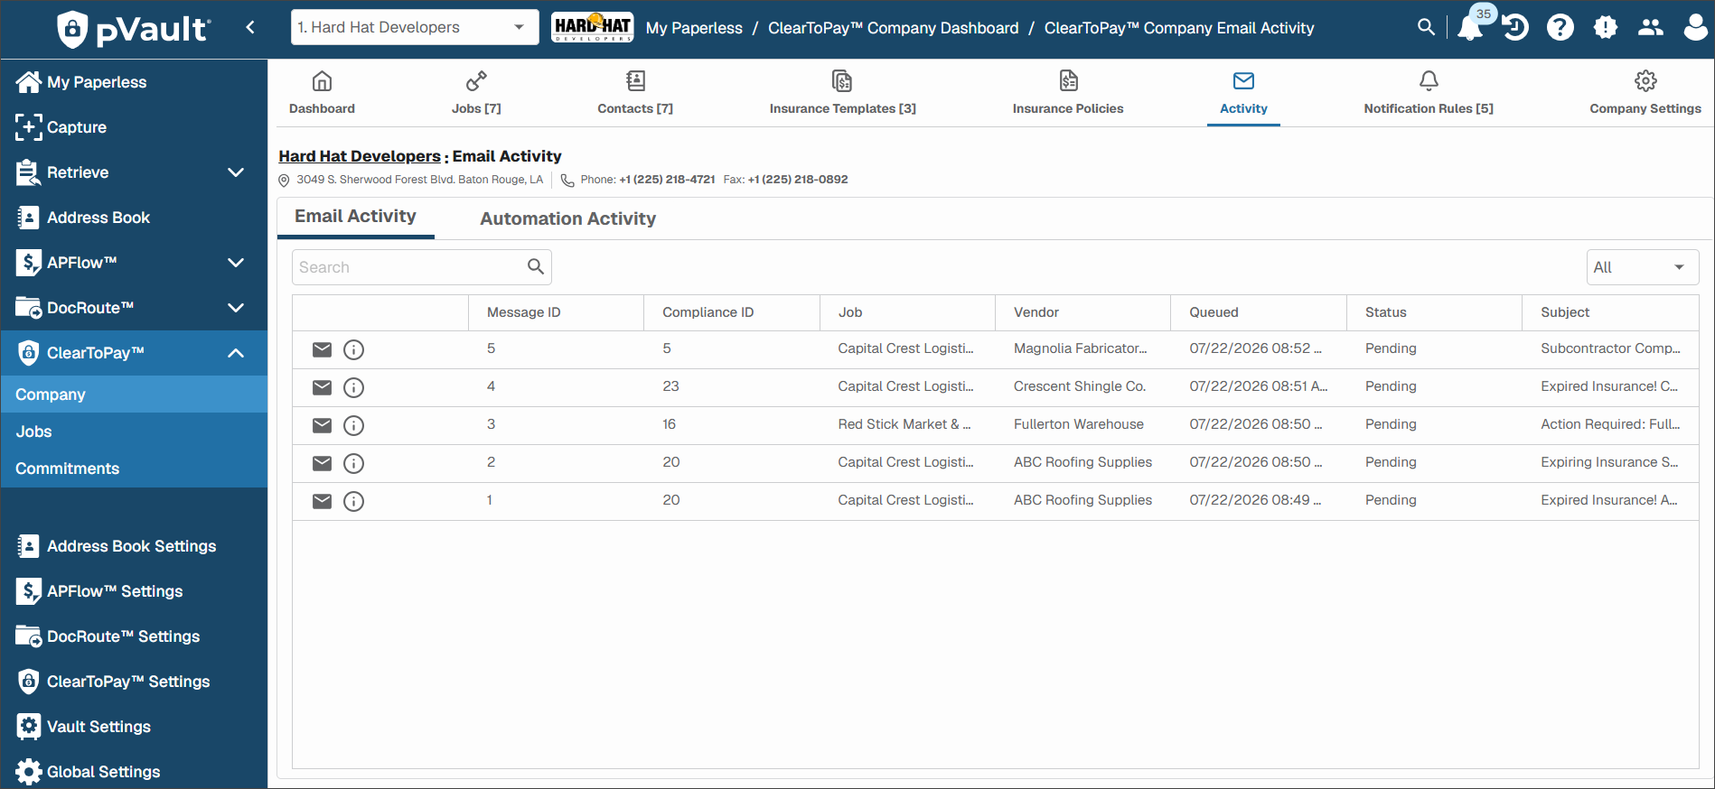This screenshot has height=789, width=1715.
Task: Open envelope icon for message 3
Action: pyautogui.click(x=323, y=425)
